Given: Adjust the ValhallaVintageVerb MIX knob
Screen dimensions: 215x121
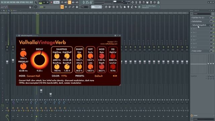Looking at the screenshot, I should (x=23, y=54).
